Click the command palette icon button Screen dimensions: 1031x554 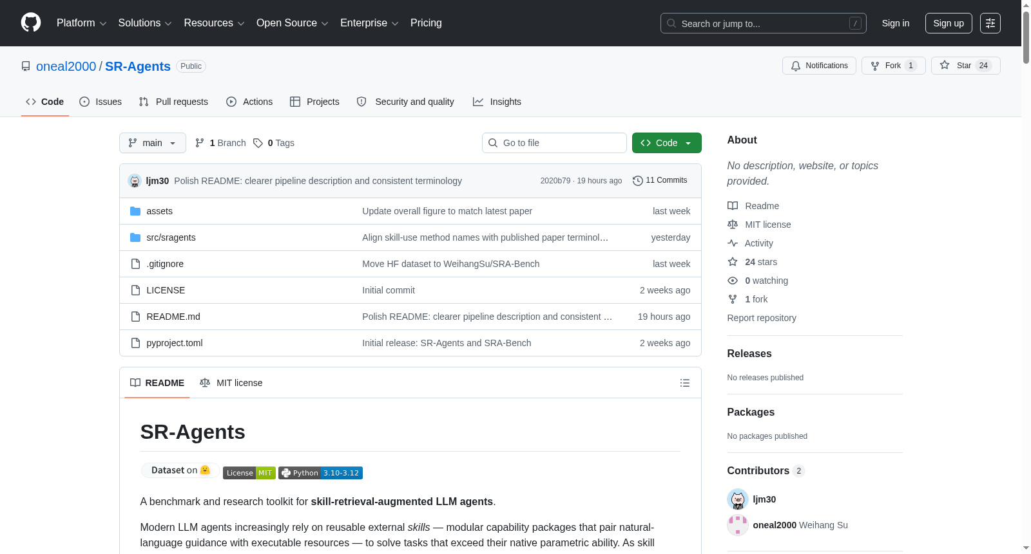pyautogui.click(x=990, y=23)
